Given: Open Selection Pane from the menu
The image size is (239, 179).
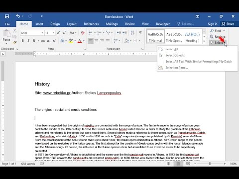Looking at the screenshot, I should click(197, 68).
